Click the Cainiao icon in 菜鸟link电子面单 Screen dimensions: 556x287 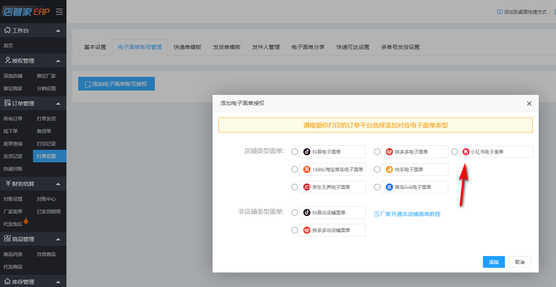[x=389, y=187]
